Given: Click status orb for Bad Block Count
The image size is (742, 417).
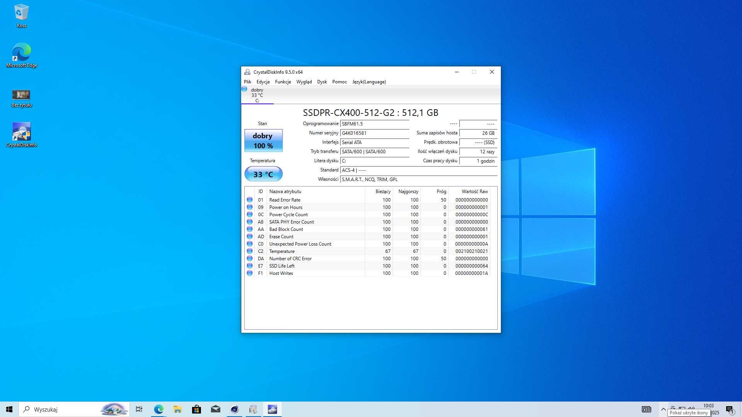Looking at the screenshot, I should [x=250, y=229].
